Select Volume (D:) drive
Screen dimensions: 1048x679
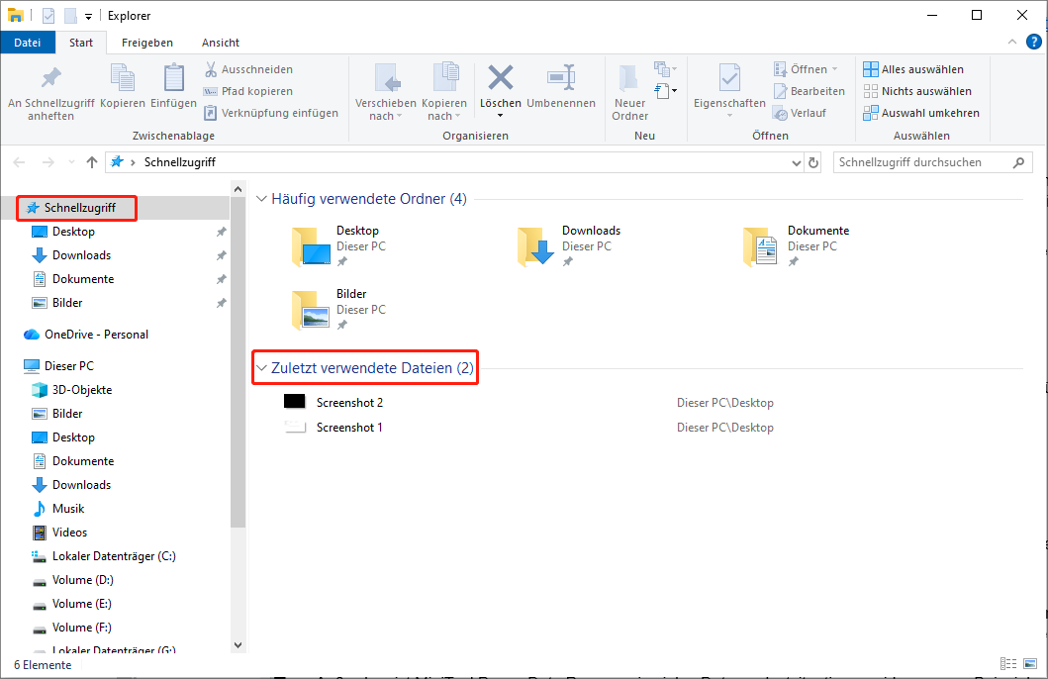pyautogui.click(x=82, y=580)
